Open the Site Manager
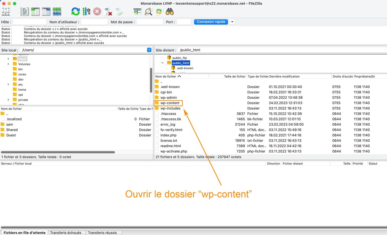This screenshot has width=387, height=235. 6,11
